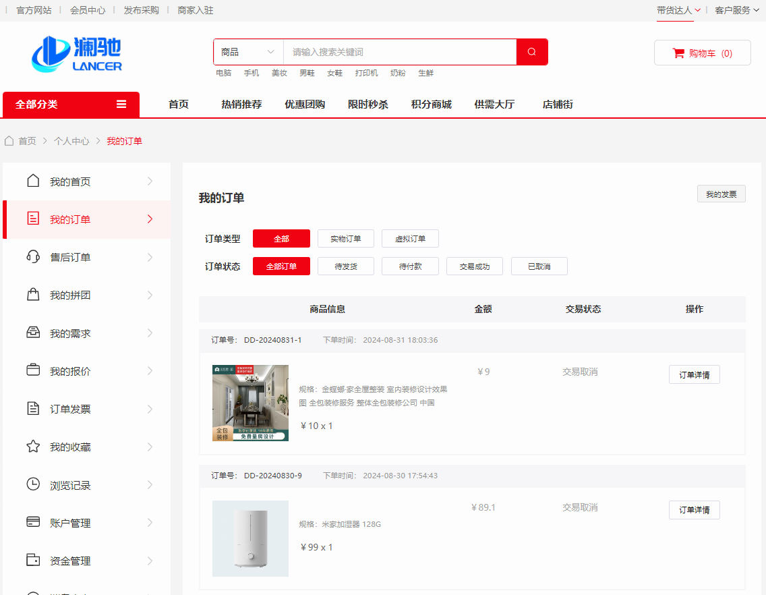Click the red search magnifier button

pos(532,52)
